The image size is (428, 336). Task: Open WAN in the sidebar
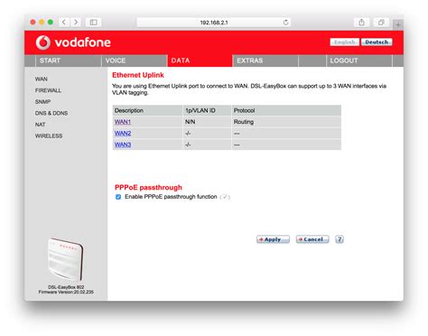coord(41,79)
